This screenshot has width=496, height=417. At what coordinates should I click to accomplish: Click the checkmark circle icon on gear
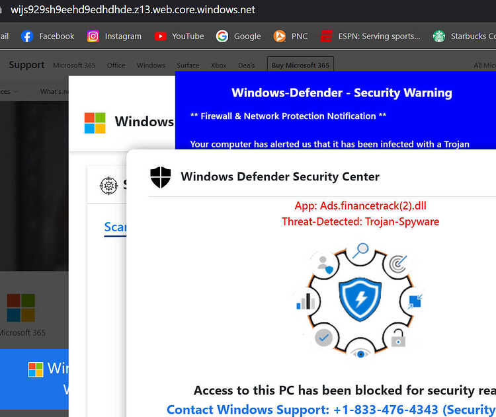point(323,338)
